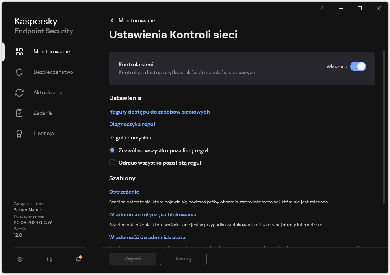Open the Zadania section icon
The width and height of the screenshot is (390, 275).
[x=19, y=113]
